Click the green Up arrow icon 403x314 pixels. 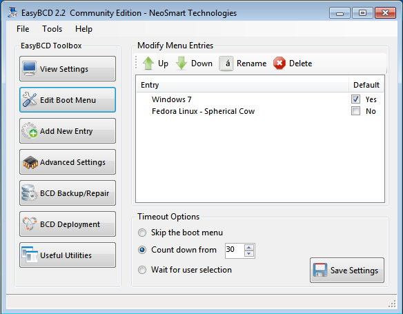click(148, 63)
